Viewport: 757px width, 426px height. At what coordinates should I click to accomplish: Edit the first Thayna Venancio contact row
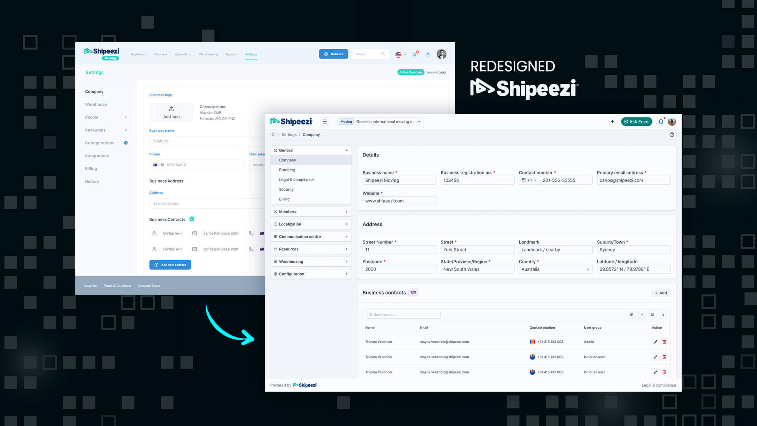655,342
